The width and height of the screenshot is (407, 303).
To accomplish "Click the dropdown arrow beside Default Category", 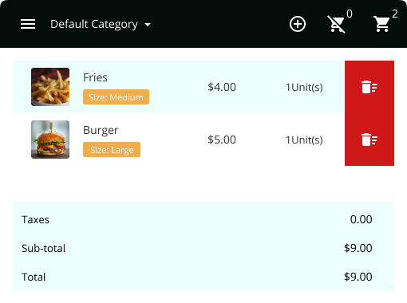I will pos(148,25).
